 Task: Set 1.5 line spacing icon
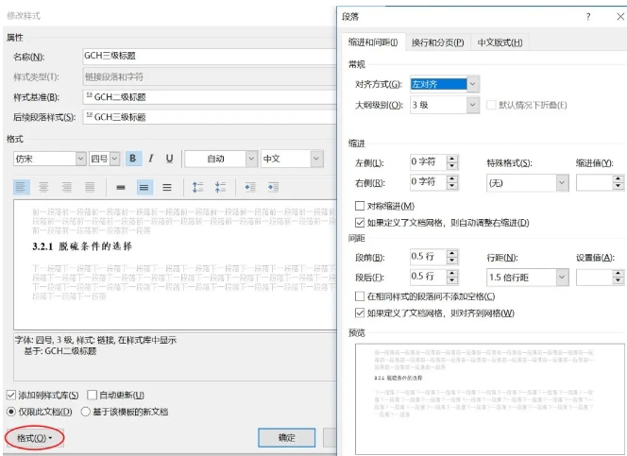(144, 187)
